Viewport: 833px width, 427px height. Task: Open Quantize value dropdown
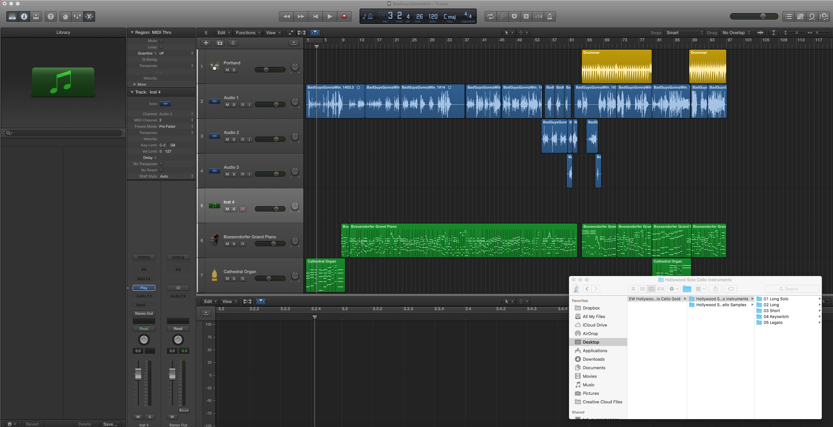pos(176,53)
